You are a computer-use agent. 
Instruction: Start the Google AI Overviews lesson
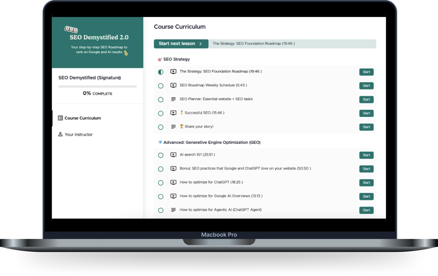tap(366, 196)
